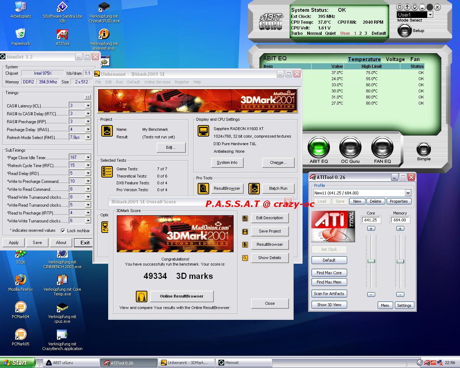Click Scan for Artifacts in ATITool
The width and height of the screenshot is (460, 368).
point(329,294)
